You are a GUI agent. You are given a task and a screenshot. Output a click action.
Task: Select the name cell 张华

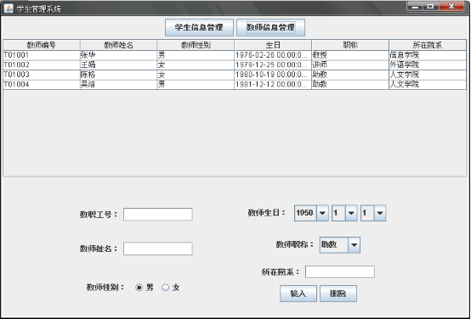tap(119, 55)
